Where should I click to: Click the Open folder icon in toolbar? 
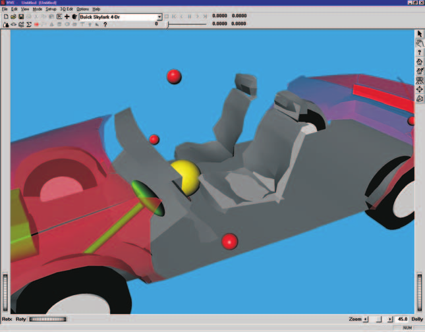13,17
